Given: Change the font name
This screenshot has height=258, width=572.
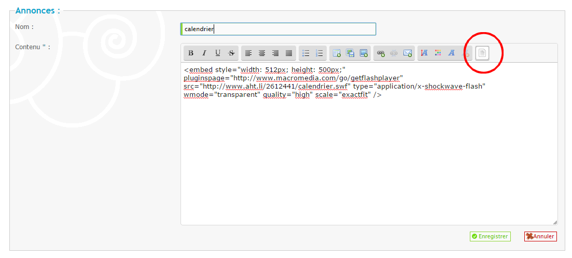Looking at the screenshot, I should [x=452, y=53].
